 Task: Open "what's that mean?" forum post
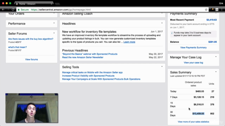17,47
